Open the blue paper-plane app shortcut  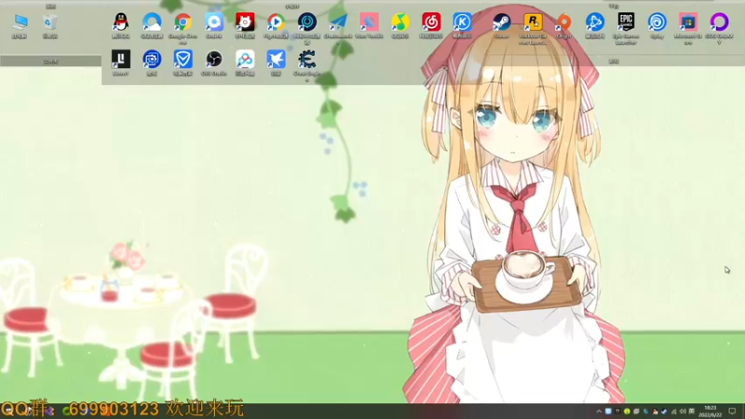pyautogui.click(x=338, y=29)
